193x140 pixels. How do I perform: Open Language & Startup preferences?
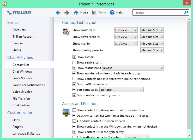[x=26, y=134]
